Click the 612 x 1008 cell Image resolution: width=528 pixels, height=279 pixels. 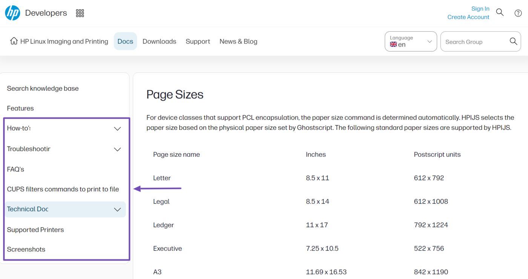pos(431,202)
